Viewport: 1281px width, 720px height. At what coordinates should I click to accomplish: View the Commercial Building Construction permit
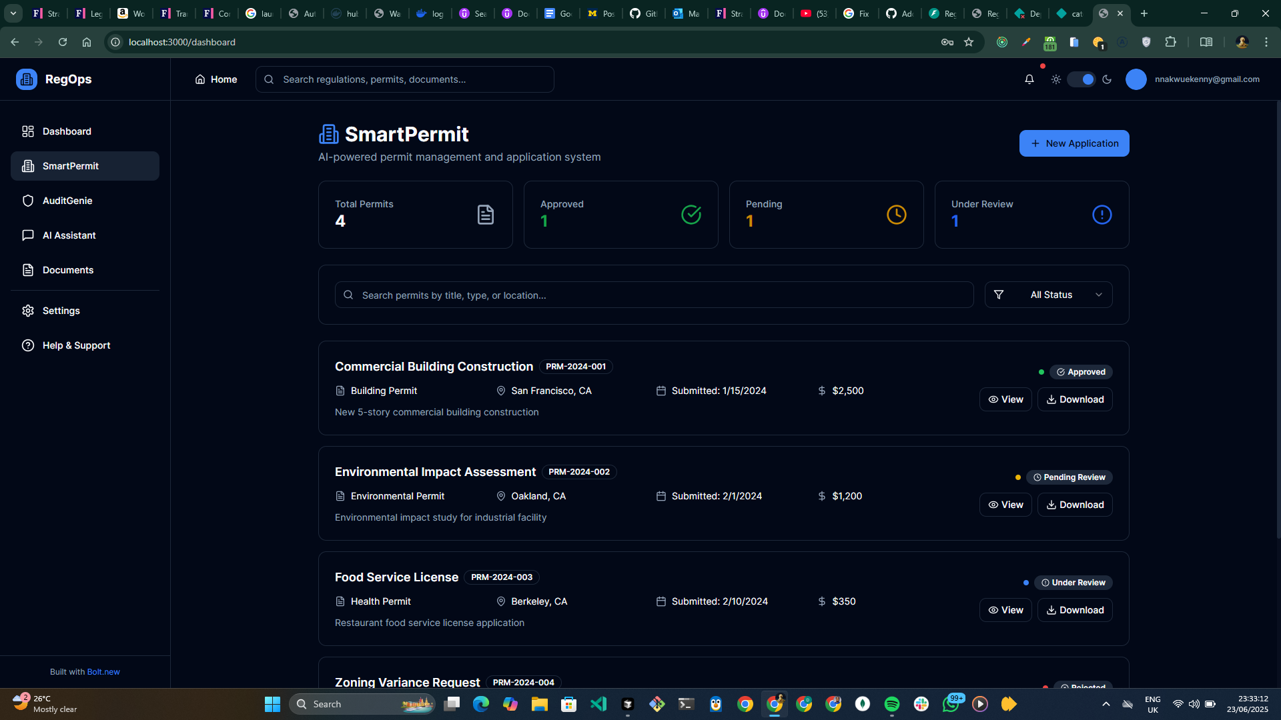(1005, 399)
